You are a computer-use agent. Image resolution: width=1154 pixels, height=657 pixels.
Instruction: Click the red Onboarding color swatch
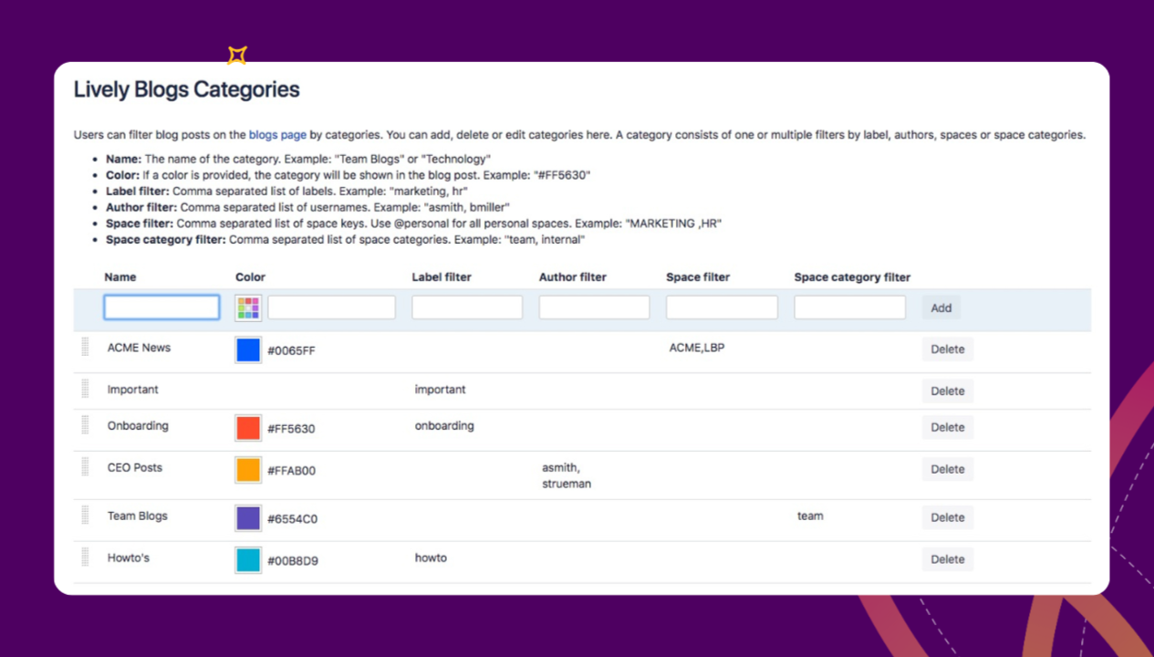coord(248,428)
